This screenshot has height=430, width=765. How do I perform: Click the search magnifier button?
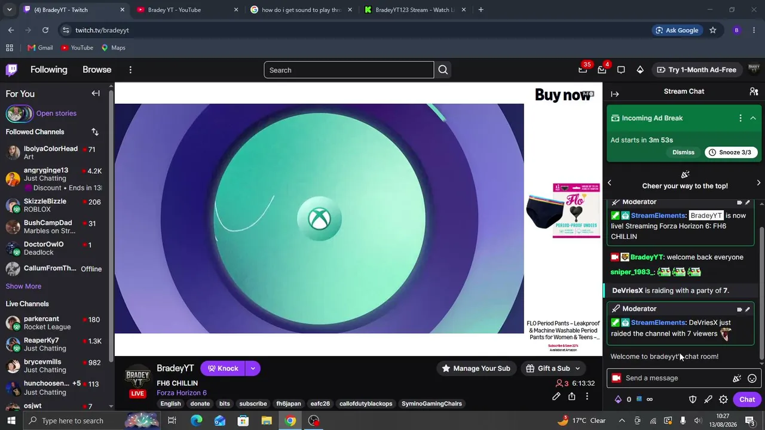click(443, 70)
